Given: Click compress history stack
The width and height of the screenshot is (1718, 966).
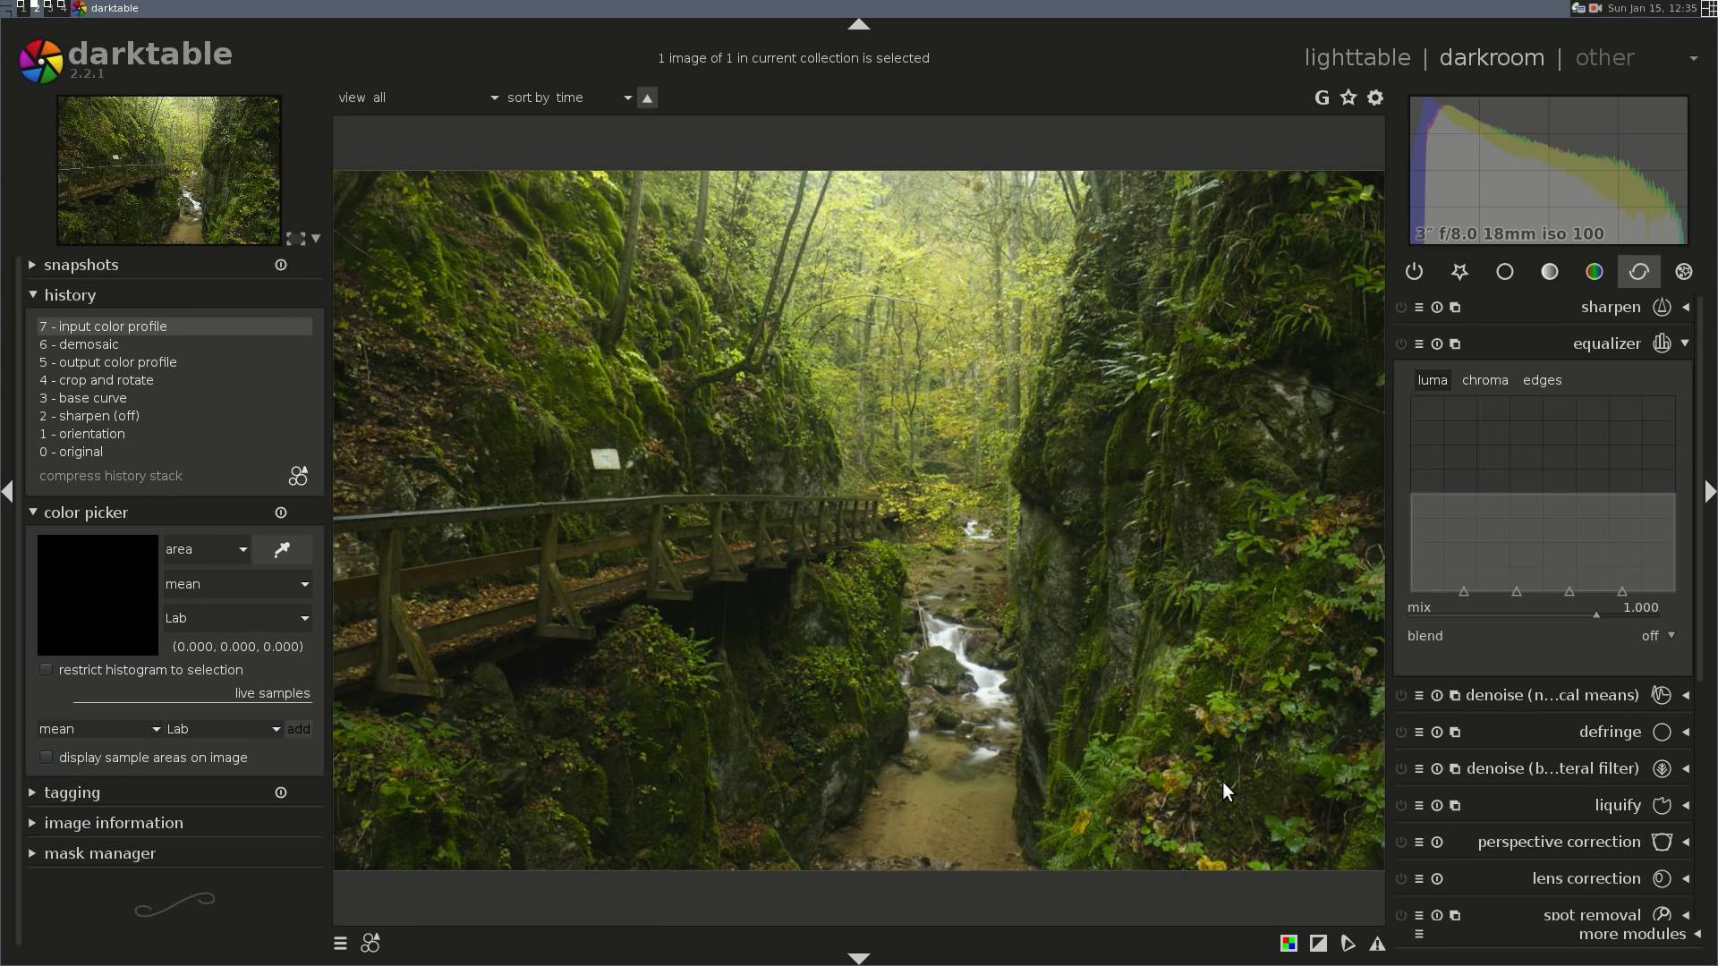Looking at the screenshot, I should [x=111, y=476].
